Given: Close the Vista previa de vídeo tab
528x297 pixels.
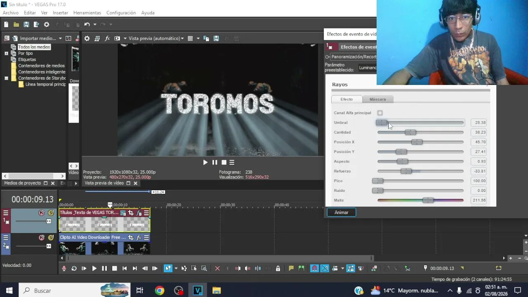Looking at the screenshot, I should (135, 183).
